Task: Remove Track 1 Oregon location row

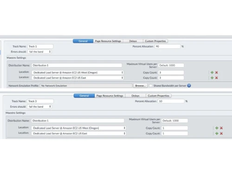Action: 217,72
